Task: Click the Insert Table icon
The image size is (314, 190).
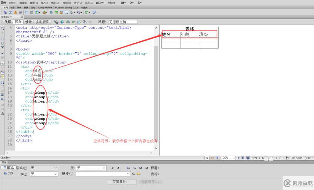Action: point(26,13)
